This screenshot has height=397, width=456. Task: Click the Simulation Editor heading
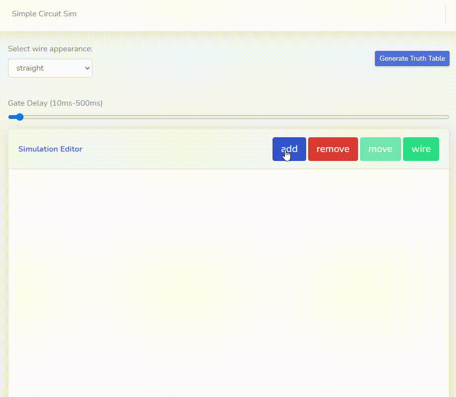[50, 149]
